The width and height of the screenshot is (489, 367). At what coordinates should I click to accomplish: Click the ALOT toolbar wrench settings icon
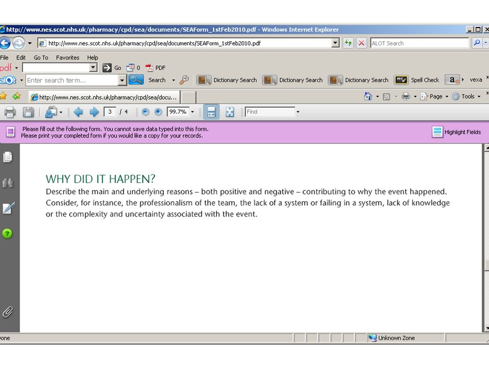[x=184, y=80]
